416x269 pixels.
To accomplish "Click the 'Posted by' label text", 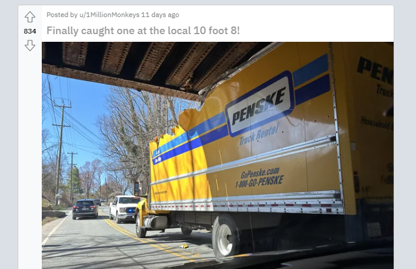I will coord(62,15).
